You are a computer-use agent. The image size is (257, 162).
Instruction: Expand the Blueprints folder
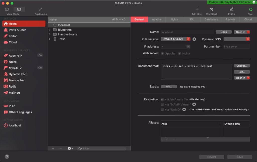point(50,30)
